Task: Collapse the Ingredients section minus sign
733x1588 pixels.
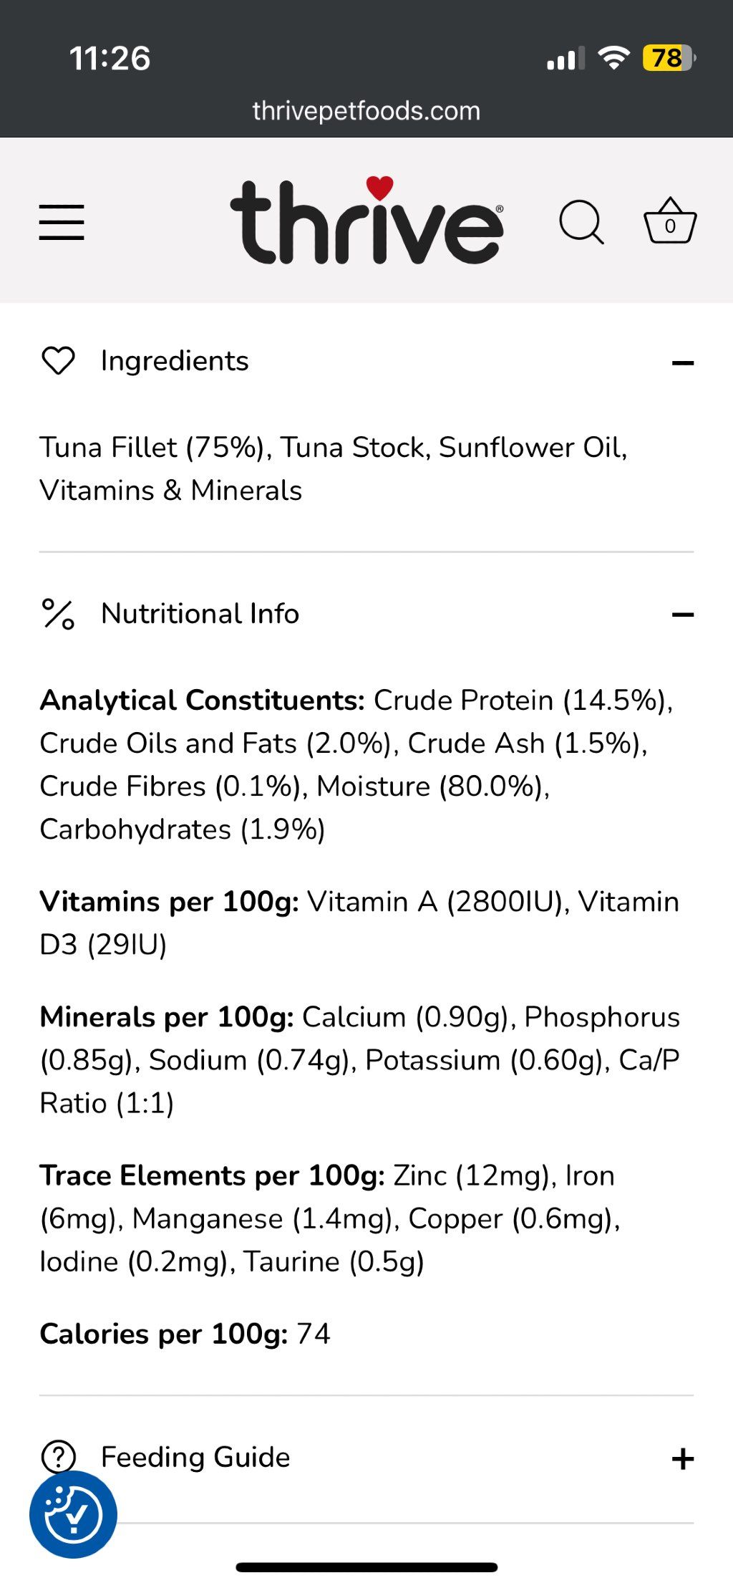Action: point(683,363)
